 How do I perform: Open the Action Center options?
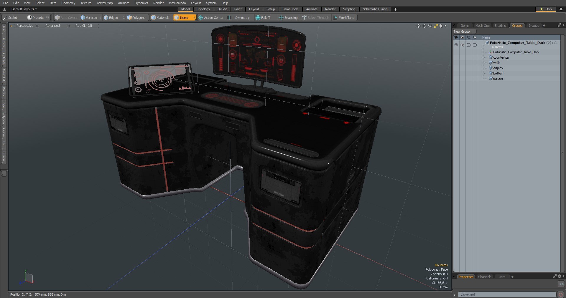(x=211, y=18)
